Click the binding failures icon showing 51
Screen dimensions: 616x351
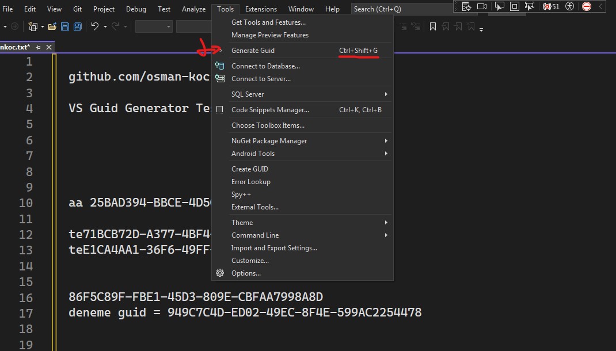point(551,6)
